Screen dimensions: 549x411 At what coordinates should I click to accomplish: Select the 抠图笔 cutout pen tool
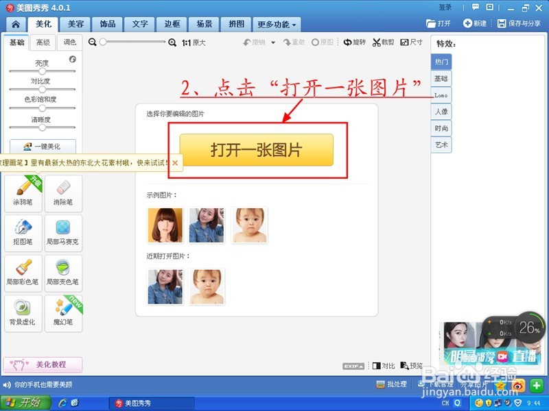pos(23,234)
